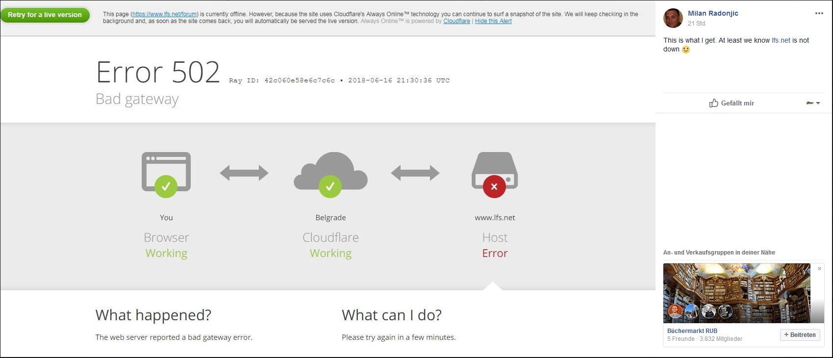The width and height of the screenshot is (833, 358).
Task: Click the Cloudflare cloud icon
Action: tap(330, 175)
